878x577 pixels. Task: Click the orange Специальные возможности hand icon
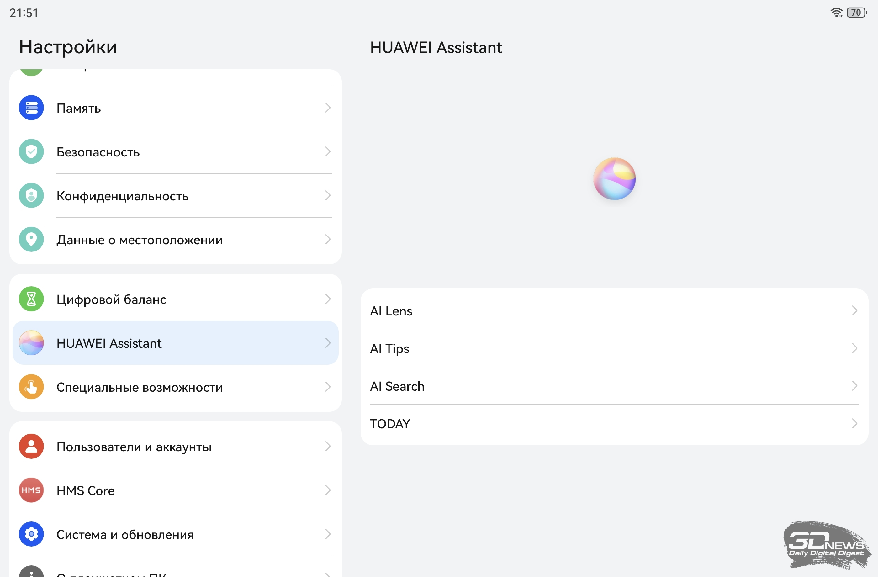point(31,387)
